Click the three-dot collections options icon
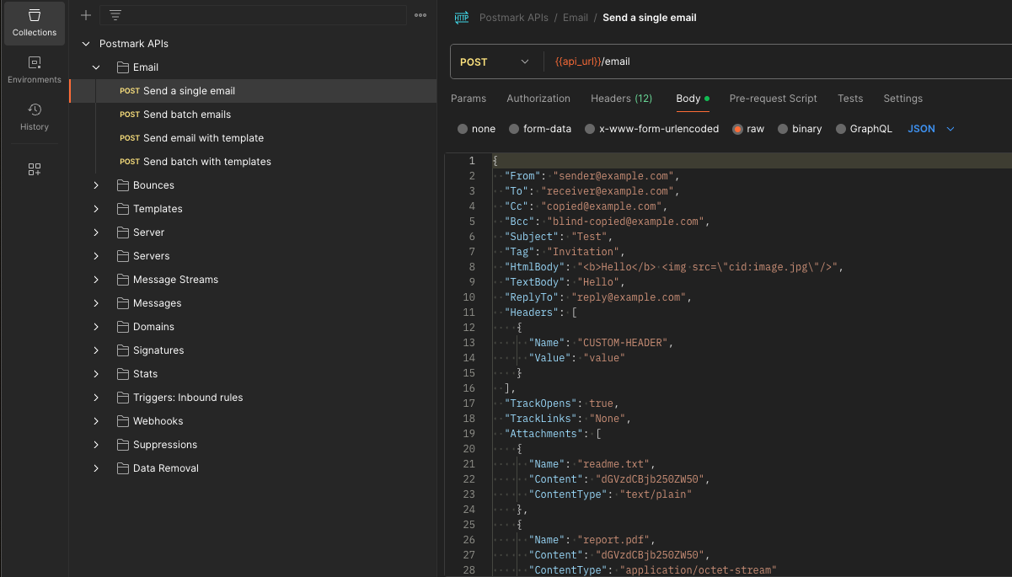 (x=420, y=15)
